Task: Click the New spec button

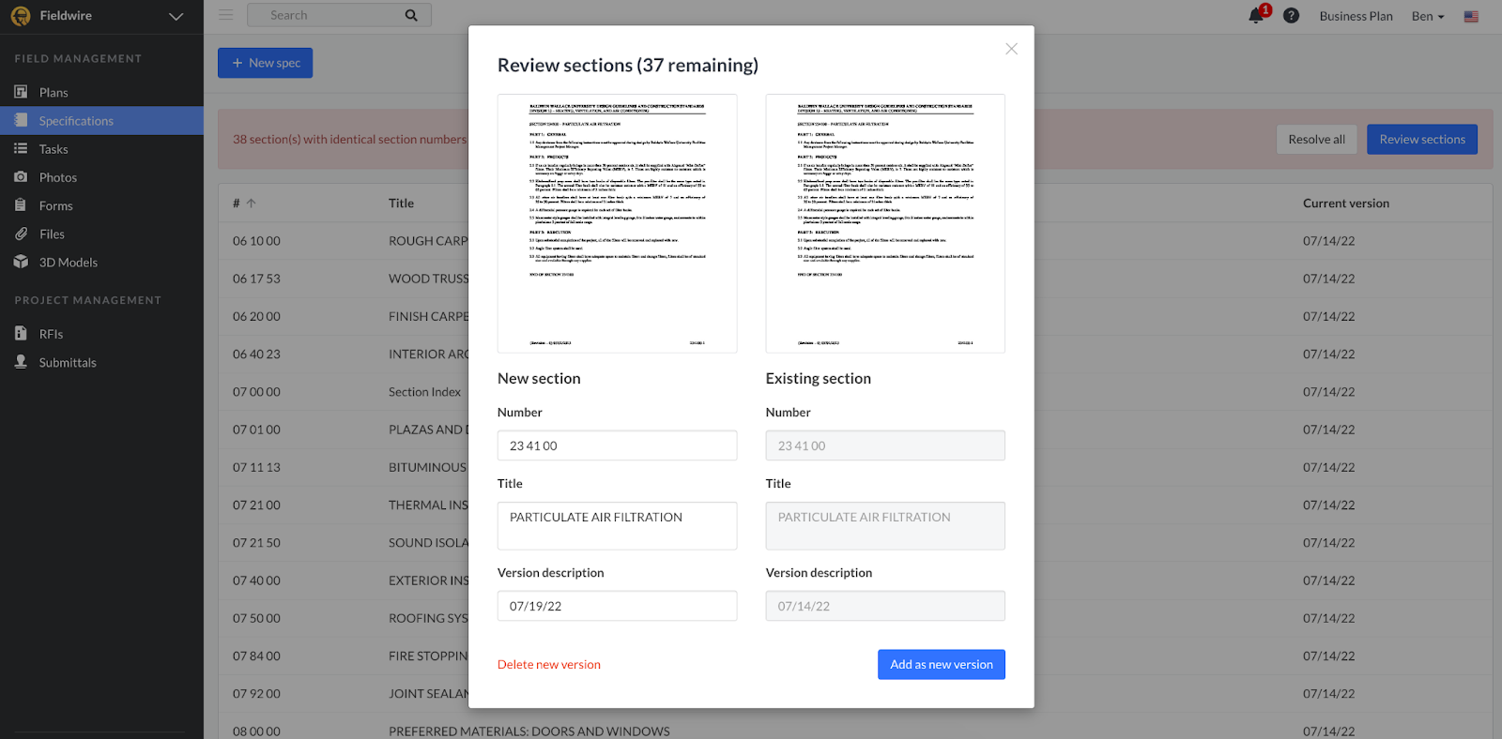Action: (266, 63)
